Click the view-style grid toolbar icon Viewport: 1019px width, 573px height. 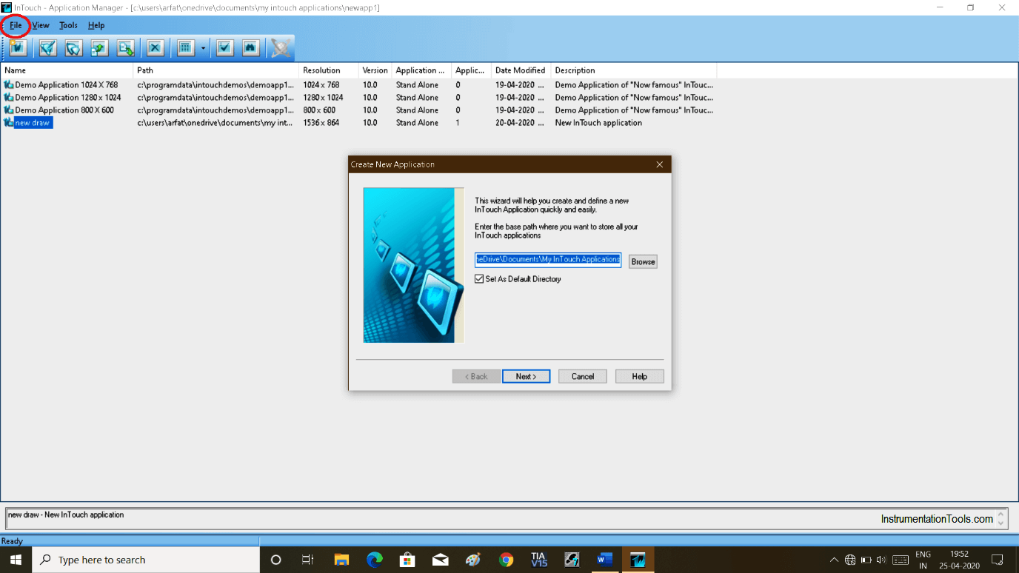tap(185, 48)
